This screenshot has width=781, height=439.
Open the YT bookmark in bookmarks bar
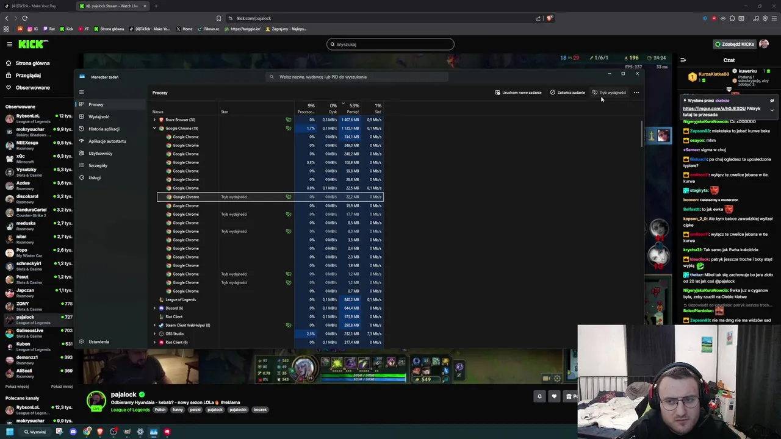click(x=83, y=29)
